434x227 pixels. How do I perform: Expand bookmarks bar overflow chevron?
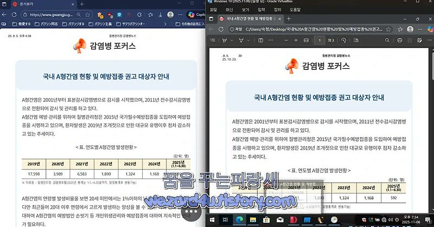click(165, 24)
